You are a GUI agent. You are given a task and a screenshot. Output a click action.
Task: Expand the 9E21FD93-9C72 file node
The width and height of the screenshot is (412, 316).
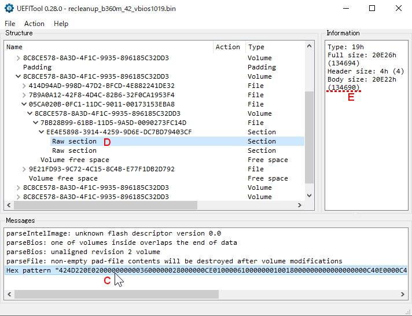tap(24, 169)
